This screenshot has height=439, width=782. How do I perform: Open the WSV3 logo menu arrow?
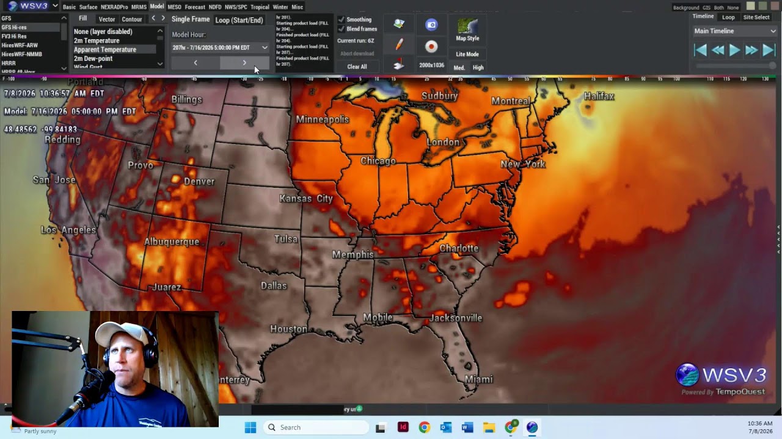pos(55,6)
